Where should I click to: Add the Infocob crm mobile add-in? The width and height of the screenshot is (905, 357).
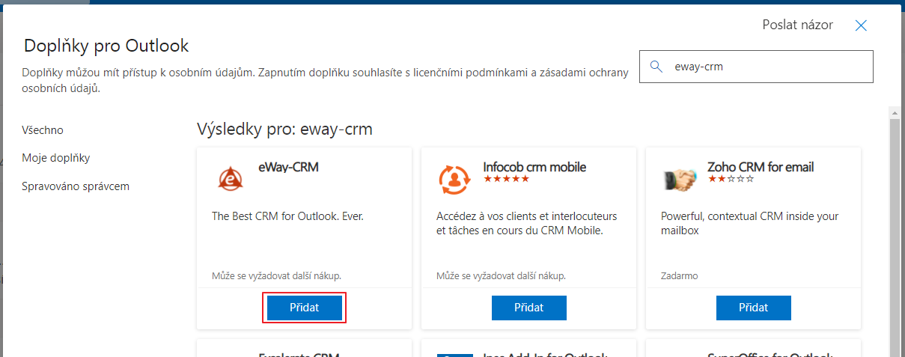529,308
